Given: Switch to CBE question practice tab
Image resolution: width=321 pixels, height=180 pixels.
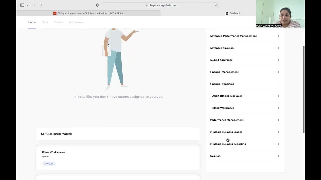Looking at the screenshot, I should pyautogui.click(x=88, y=13).
